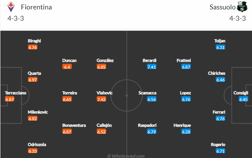Click Consigli's 6.45 rating badge
252x158 pixels.
click(243, 99)
